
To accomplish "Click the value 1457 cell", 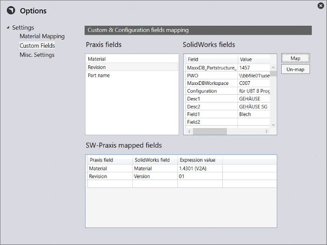I will pyautogui.click(x=254, y=68).
